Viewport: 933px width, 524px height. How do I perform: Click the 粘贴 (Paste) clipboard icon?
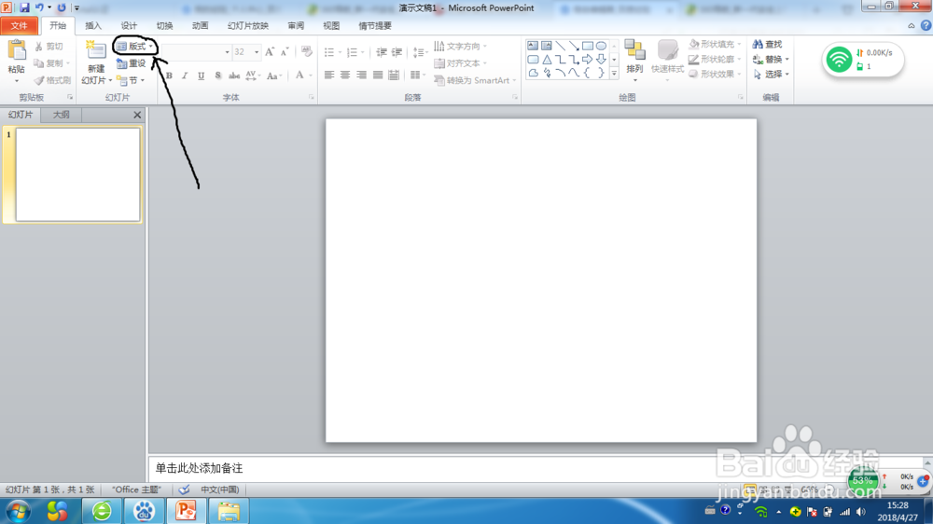coord(17,50)
